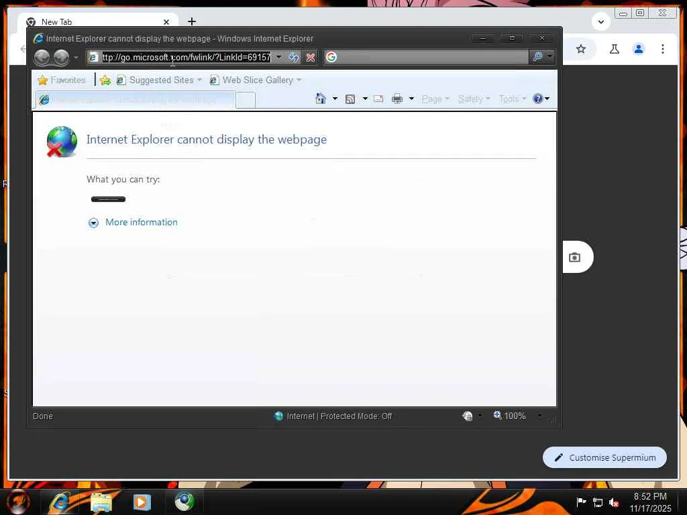
Task: Open the Feeds dropdown arrow
Action: click(365, 99)
